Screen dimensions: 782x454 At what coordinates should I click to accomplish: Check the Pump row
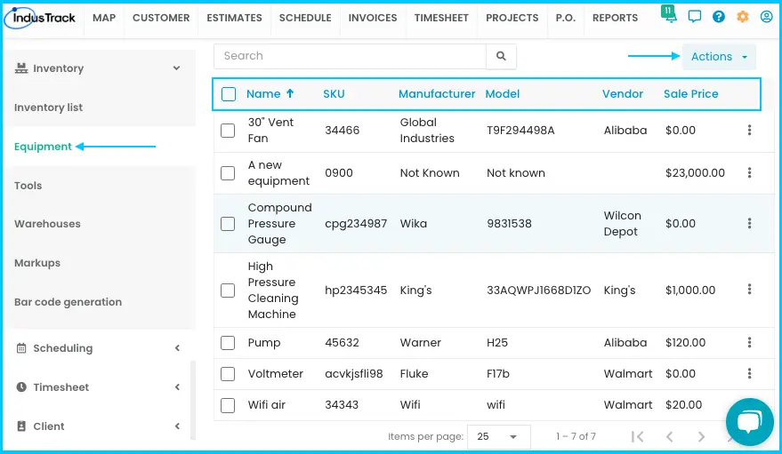pos(228,342)
